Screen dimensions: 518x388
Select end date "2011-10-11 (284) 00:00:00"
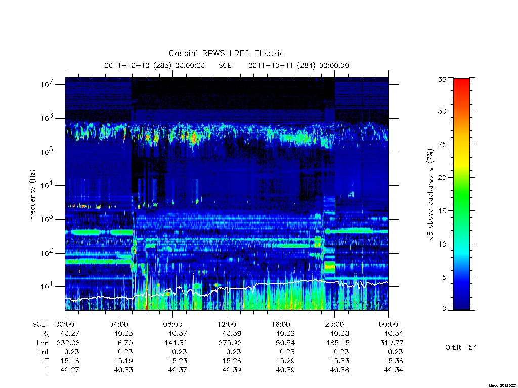298,65
